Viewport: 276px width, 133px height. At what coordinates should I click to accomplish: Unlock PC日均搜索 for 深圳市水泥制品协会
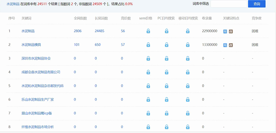point(167,58)
